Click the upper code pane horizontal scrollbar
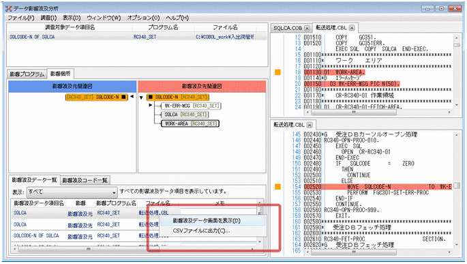The width and height of the screenshot is (467, 264). (x=378, y=113)
